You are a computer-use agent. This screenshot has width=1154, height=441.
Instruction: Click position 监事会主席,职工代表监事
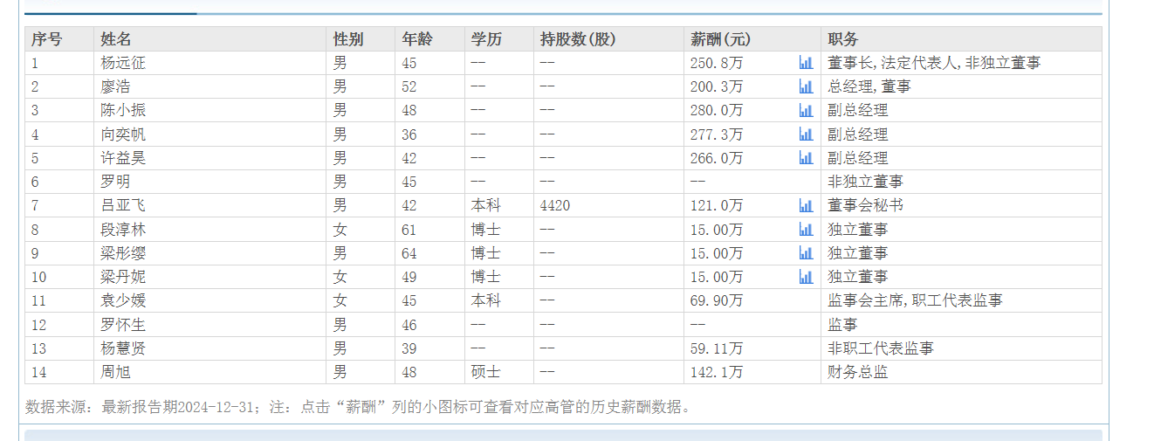pos(915,300)
